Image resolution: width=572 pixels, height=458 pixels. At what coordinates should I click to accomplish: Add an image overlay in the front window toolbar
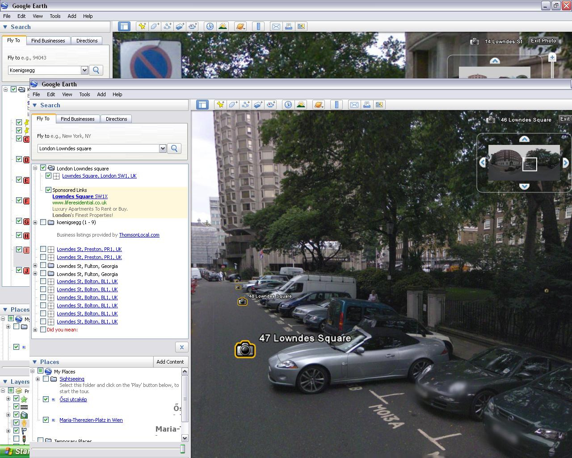coord(258,105)
